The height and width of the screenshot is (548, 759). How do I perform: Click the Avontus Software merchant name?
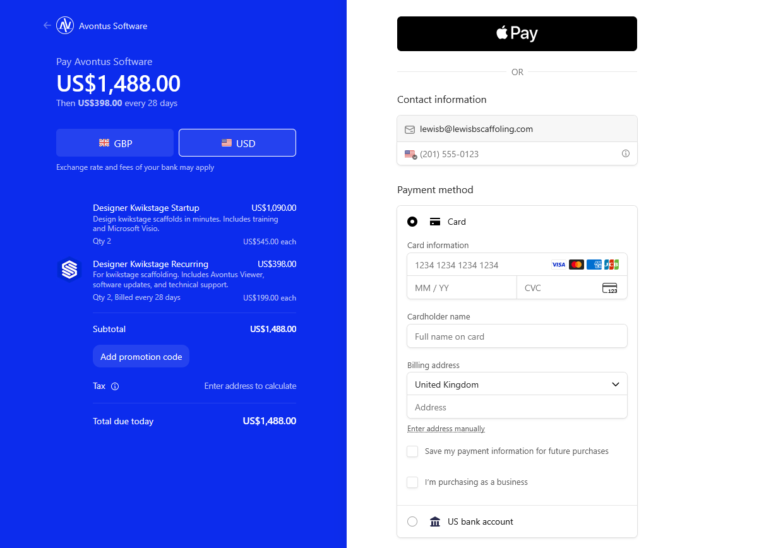(x=113, y=26)
